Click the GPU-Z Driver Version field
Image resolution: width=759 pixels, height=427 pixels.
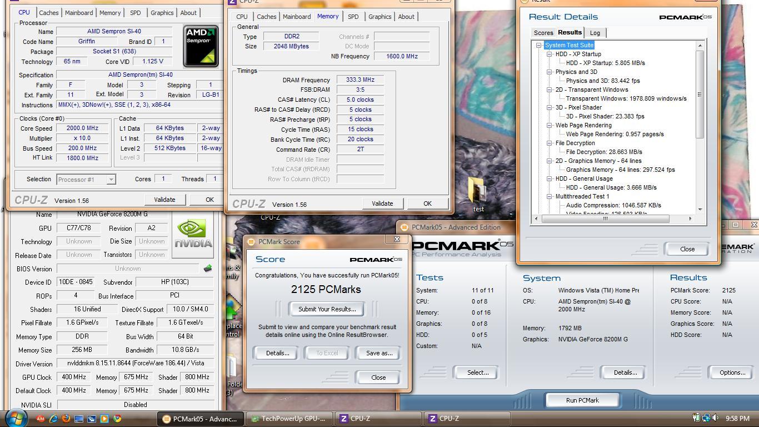pyautogui.click(x=136, y=363)
